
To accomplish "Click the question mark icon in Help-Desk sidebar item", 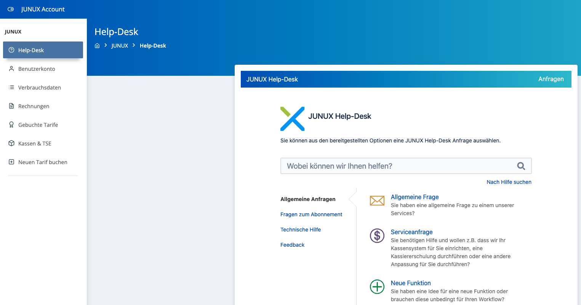I will 11,50.
